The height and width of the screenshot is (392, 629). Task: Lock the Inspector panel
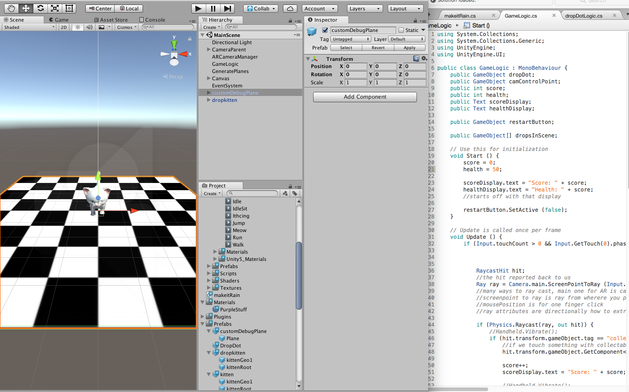pyautogui.click(x=415, y=21)
